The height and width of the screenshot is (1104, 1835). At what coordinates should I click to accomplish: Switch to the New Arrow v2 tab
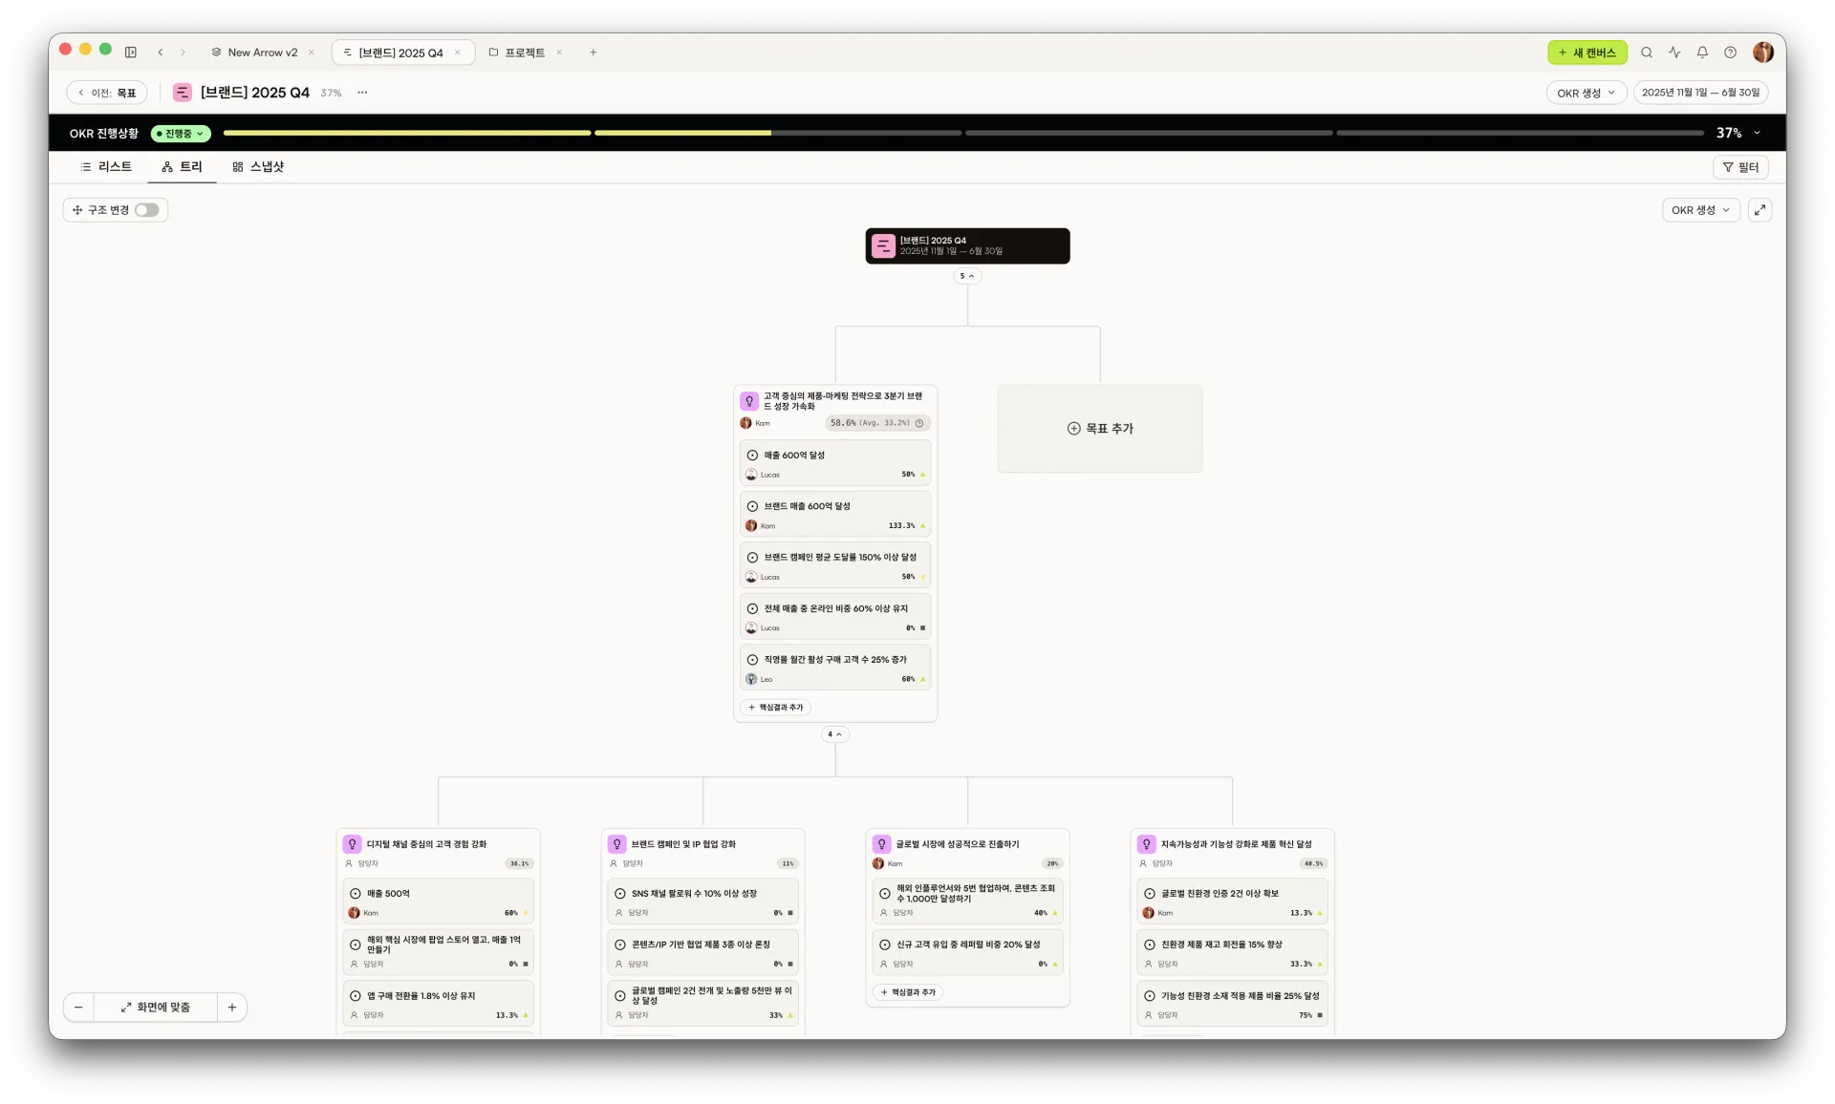point(262,53)
